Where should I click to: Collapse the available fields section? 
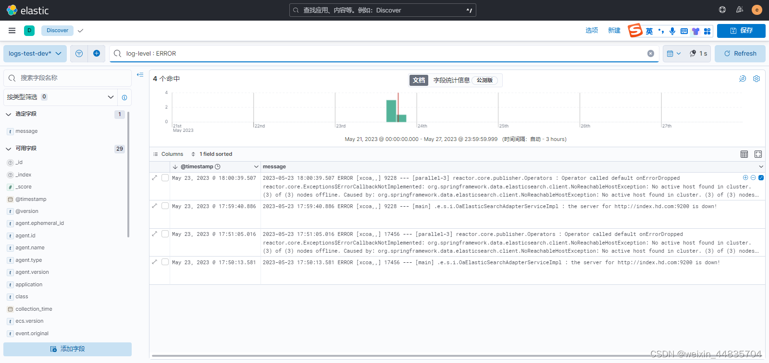point(8,149)
